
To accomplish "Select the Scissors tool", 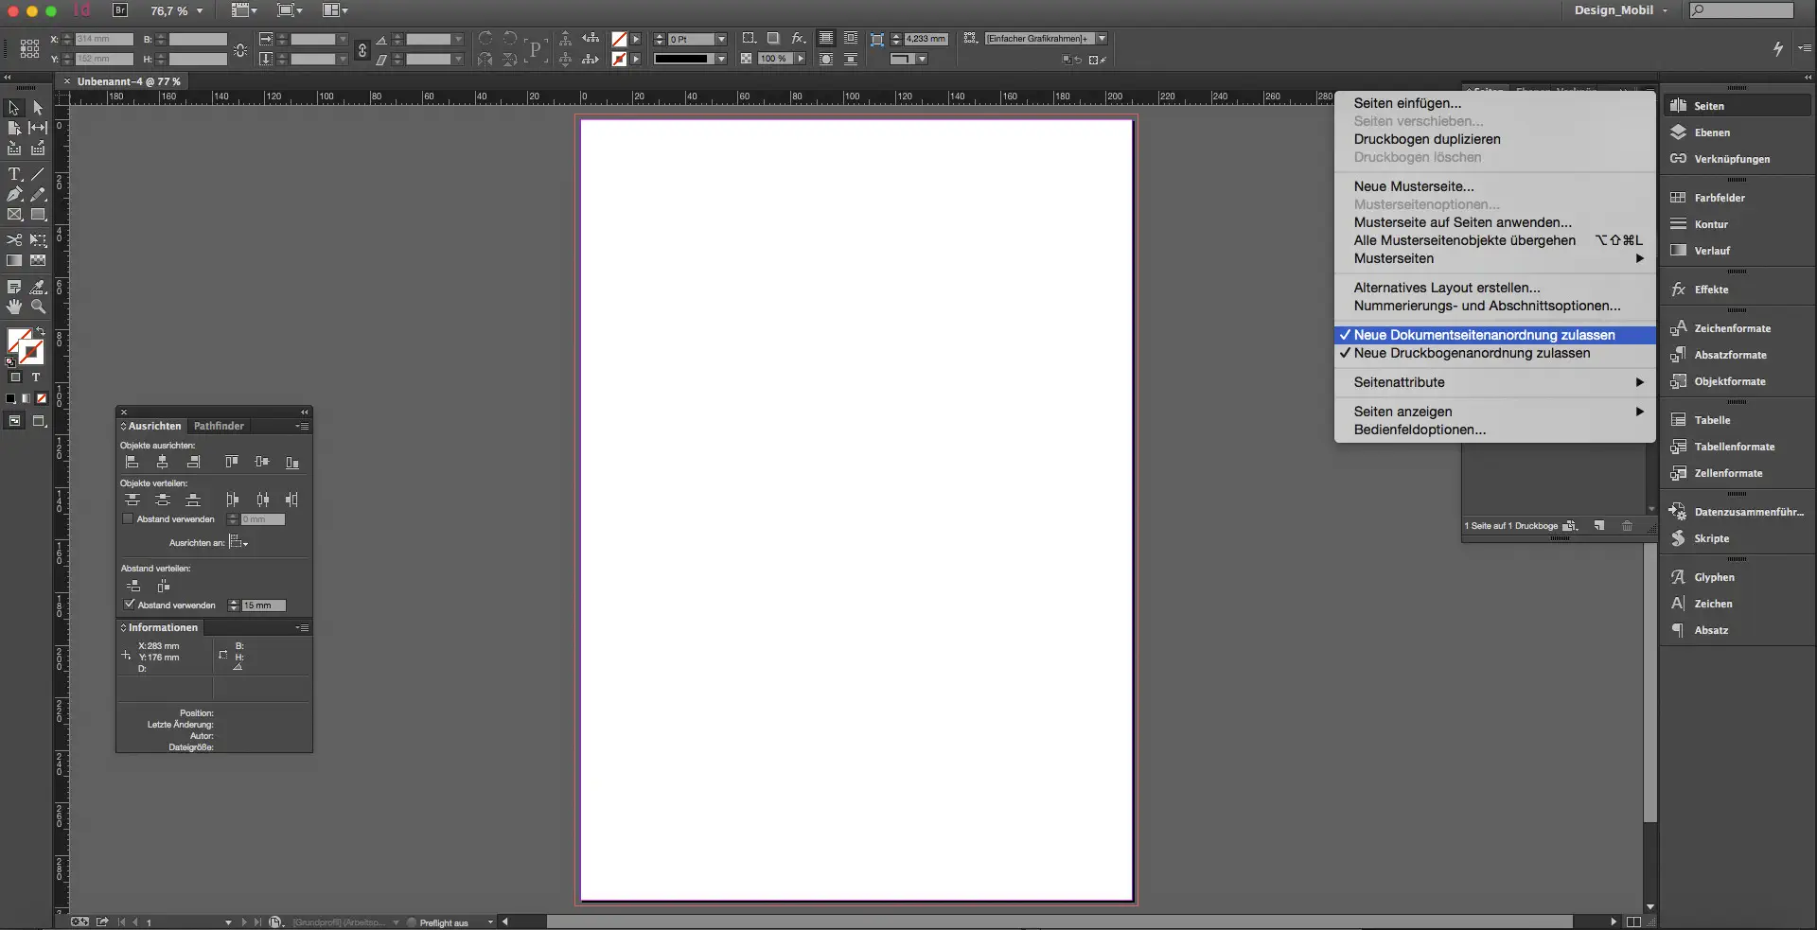I will pos(13,240).
